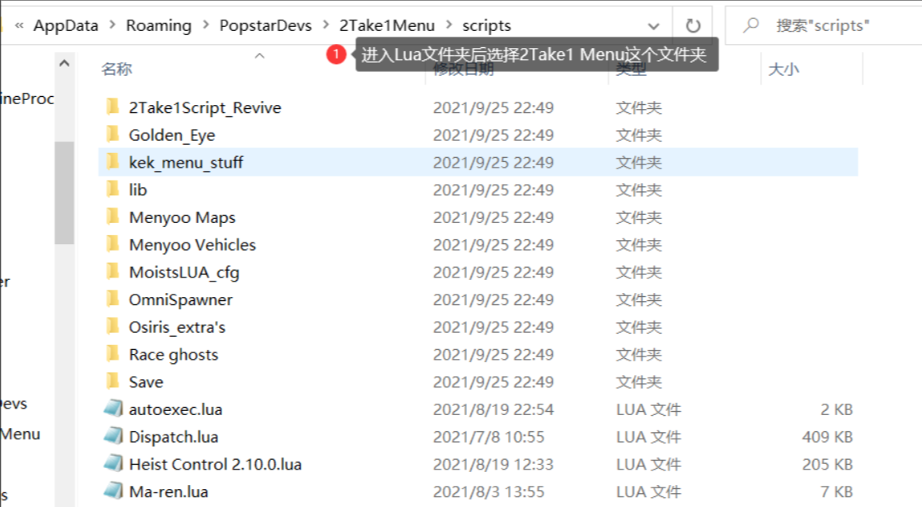Click the Save folder icon
This screenshot has height=507, width=922.
click(112, 382)
